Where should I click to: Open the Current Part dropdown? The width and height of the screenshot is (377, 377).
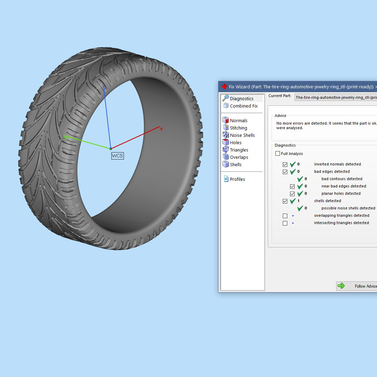[336, 97]
